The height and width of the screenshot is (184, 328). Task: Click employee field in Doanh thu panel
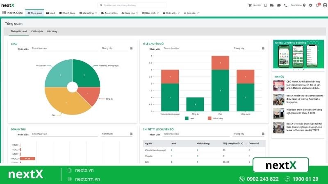(64, 134)
